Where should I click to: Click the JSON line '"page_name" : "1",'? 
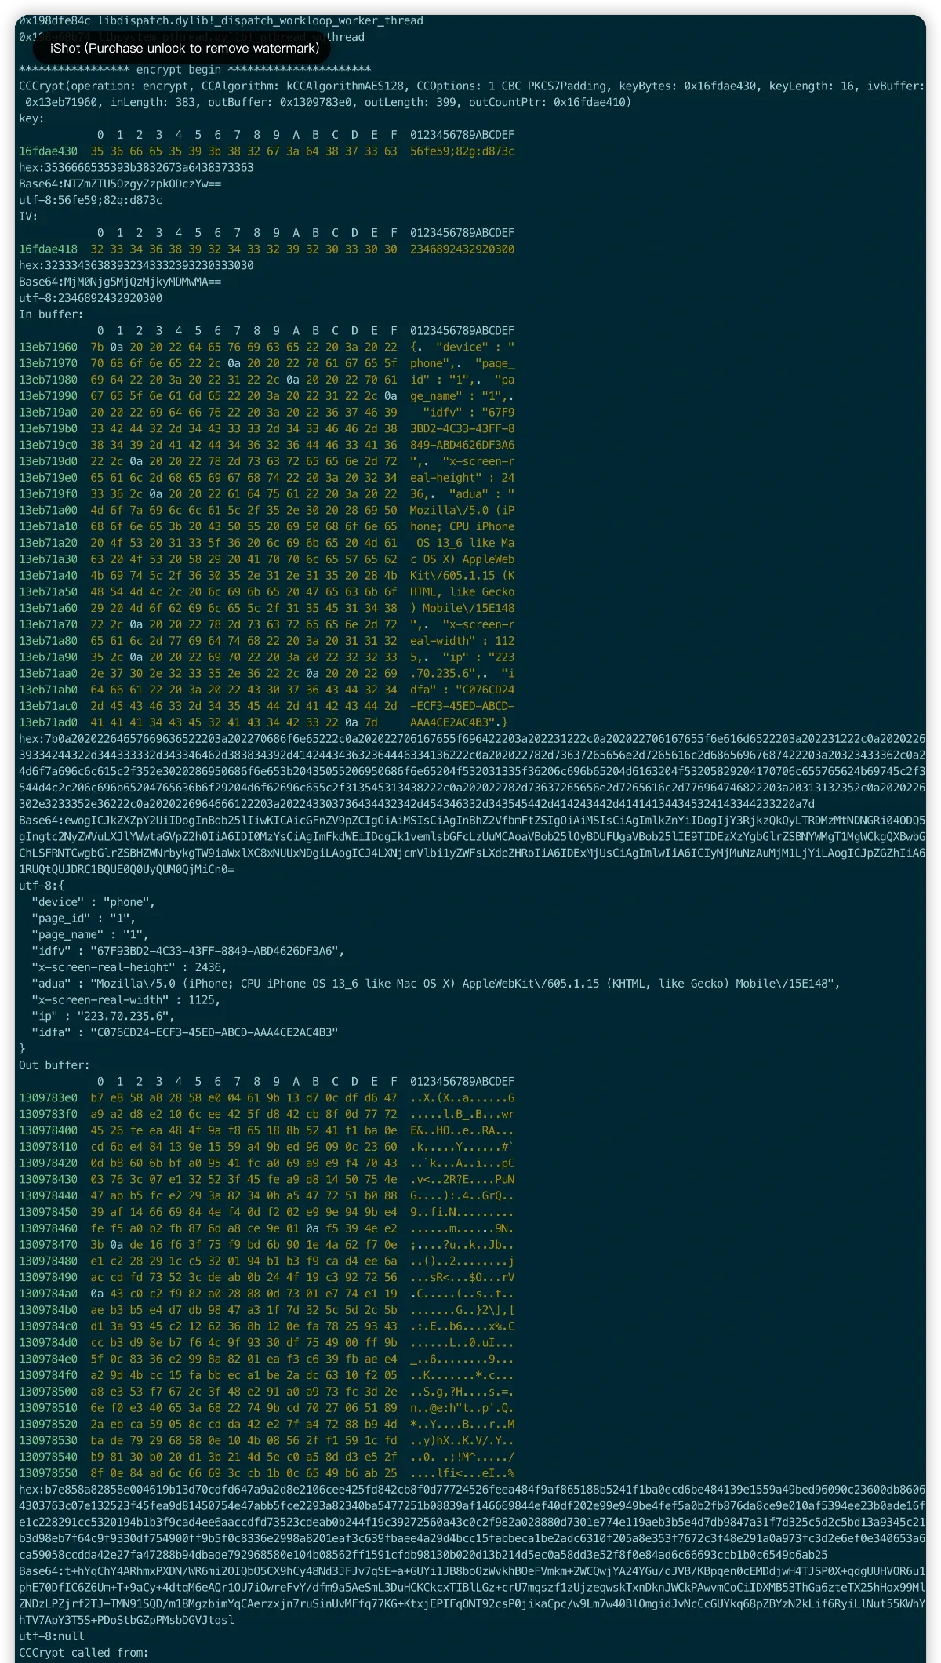[90, 935]
